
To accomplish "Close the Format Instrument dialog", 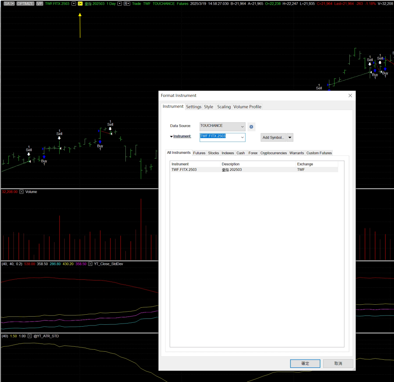I will click(x=350, y=95).
